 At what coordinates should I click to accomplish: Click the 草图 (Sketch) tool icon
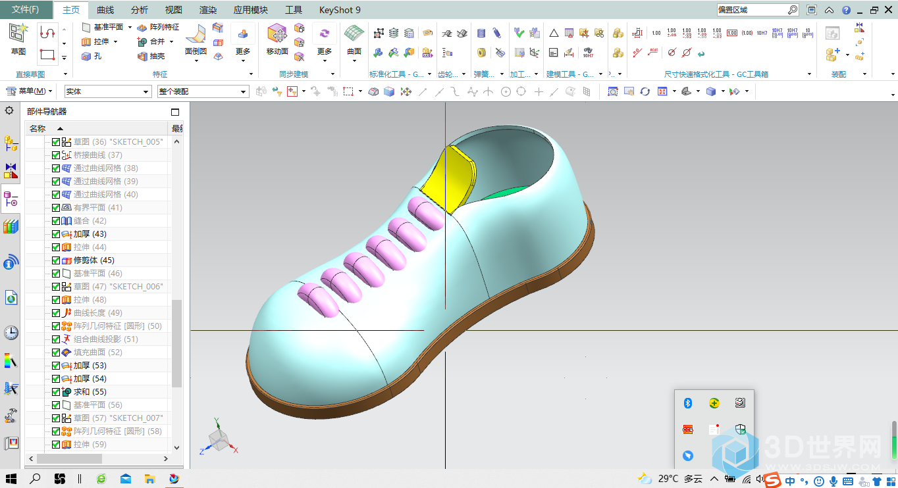[18, 33]
